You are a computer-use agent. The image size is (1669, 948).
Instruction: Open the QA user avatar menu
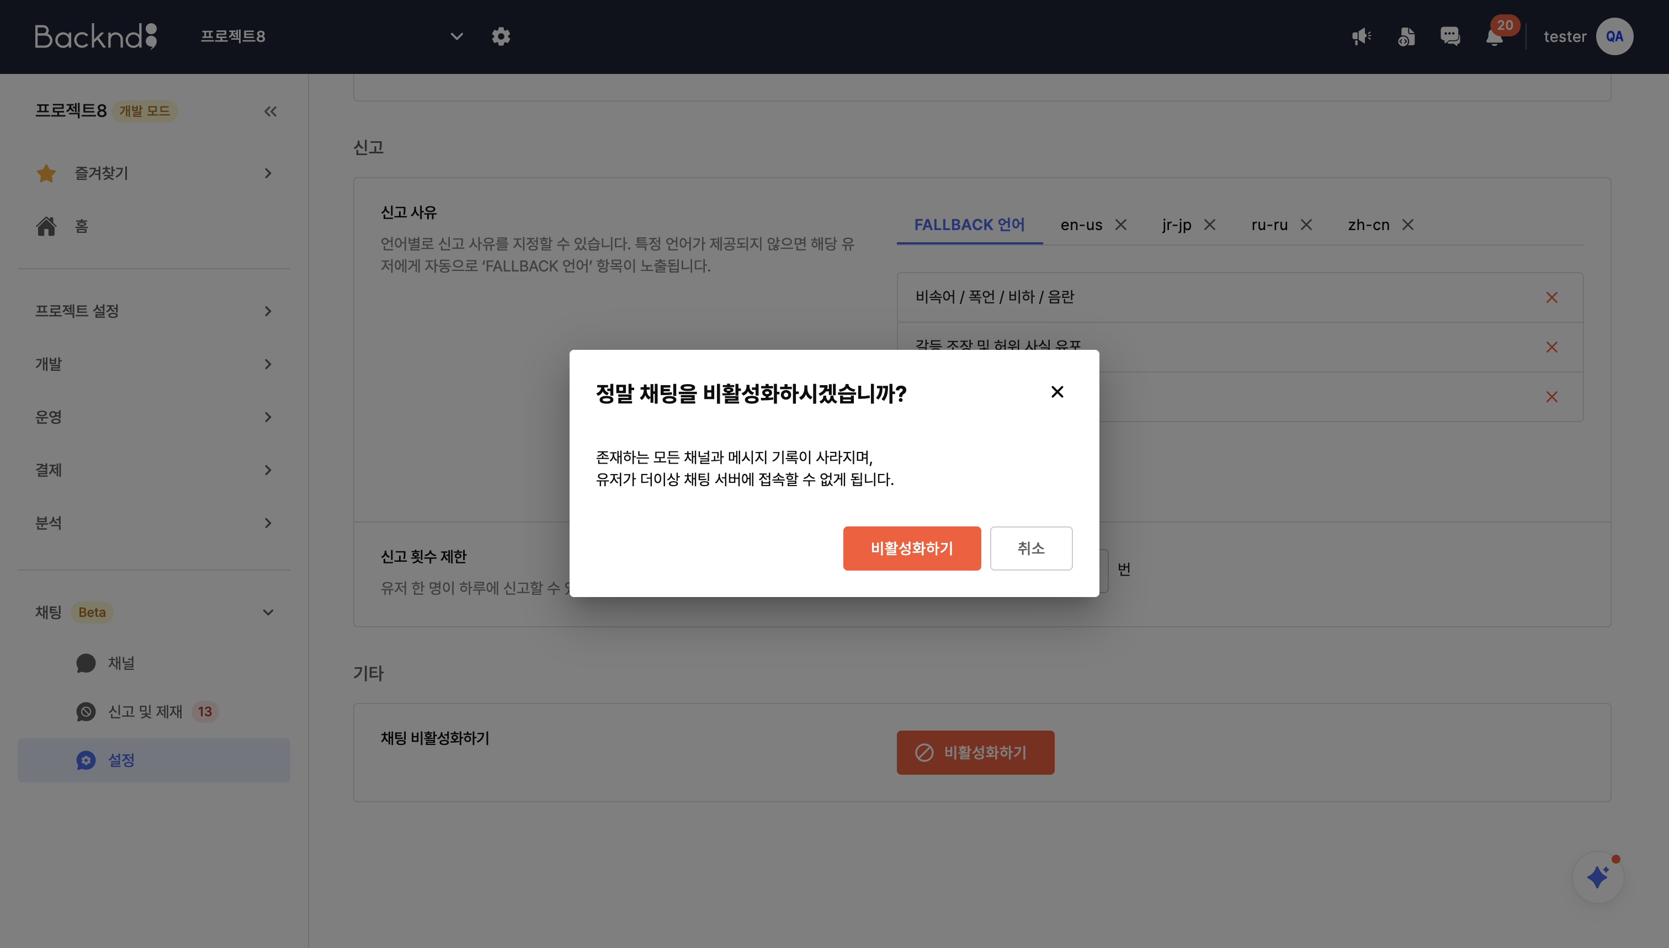(1614, 36)
